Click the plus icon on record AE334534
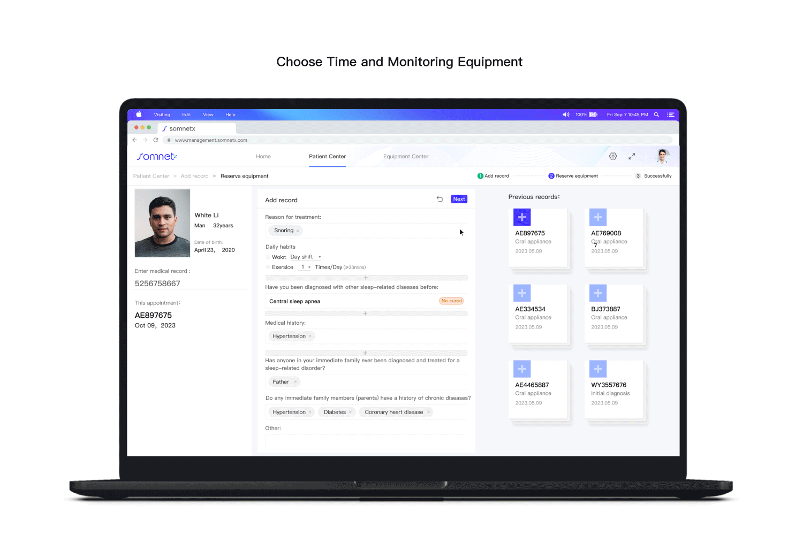 point(522,293)
